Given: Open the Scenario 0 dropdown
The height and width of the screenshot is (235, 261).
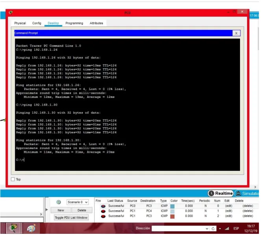Looking at the screenshot, I should coord(78,202).
